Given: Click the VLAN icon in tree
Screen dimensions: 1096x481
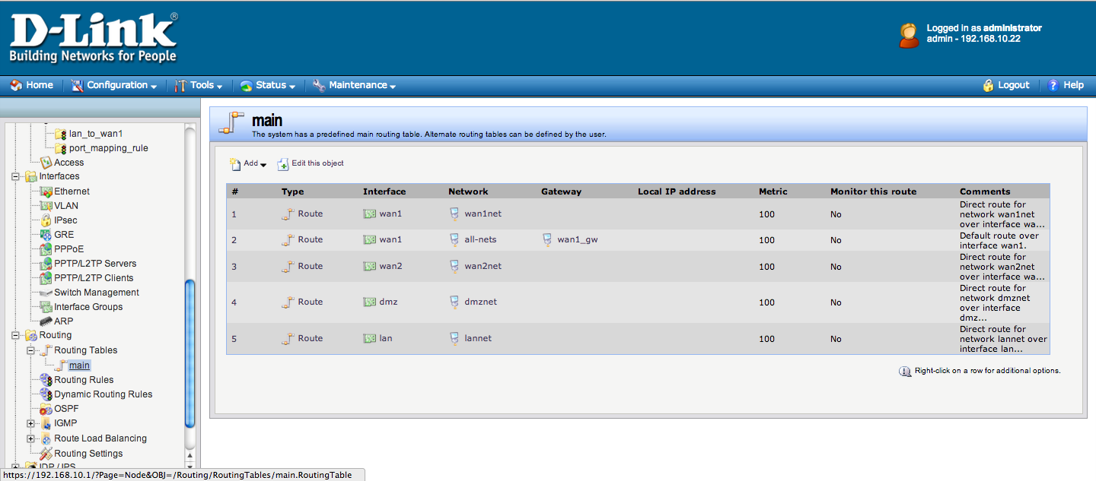Looking at the screenshot, I should coord(46,206).
